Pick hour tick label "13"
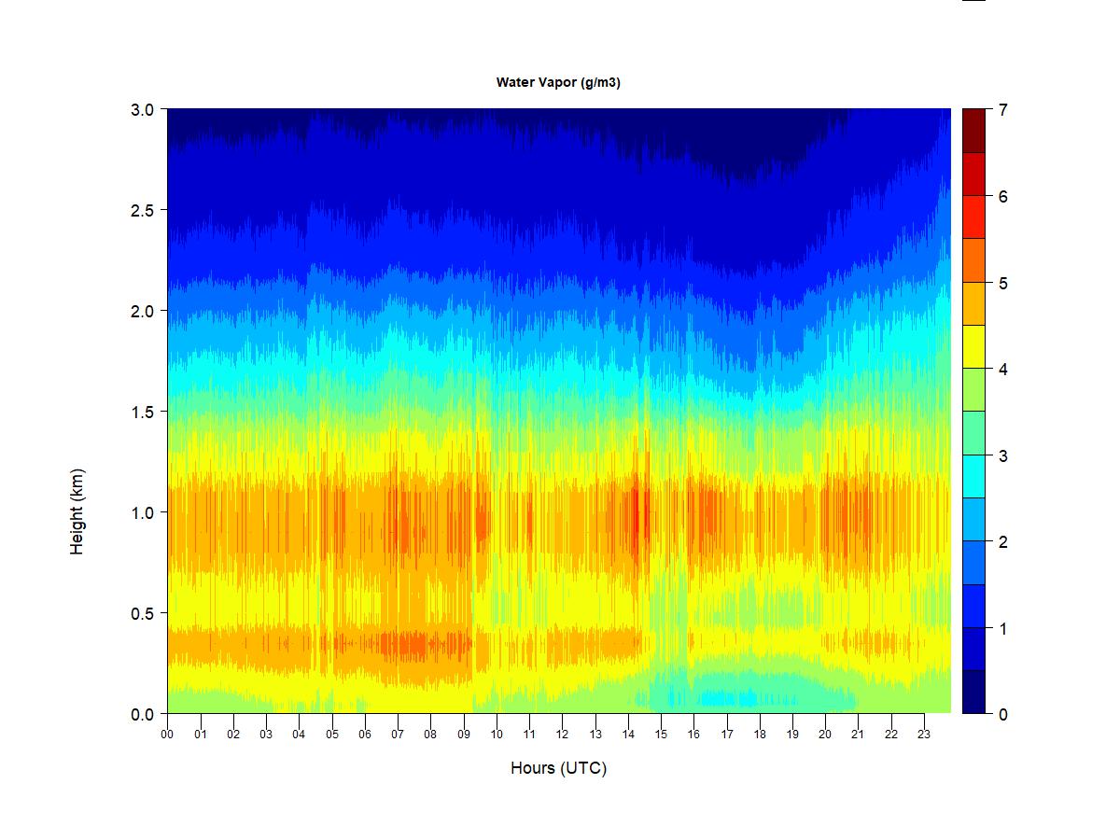 [595, 734]
